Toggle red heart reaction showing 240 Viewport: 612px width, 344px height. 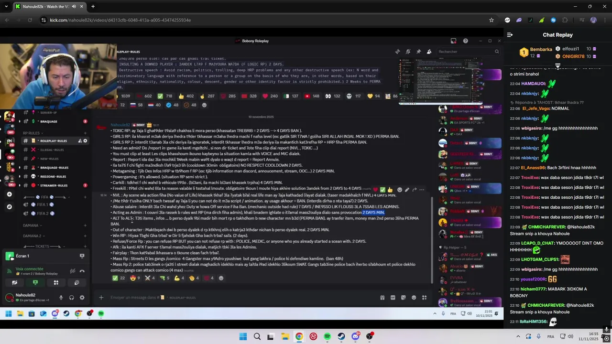coord(270,96)
